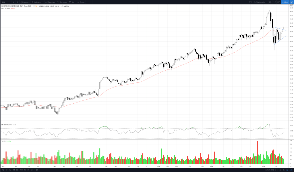This screenshot has width=294, height=172.
Task: Open the candlestick chart style selector
Action: point(18,2)
